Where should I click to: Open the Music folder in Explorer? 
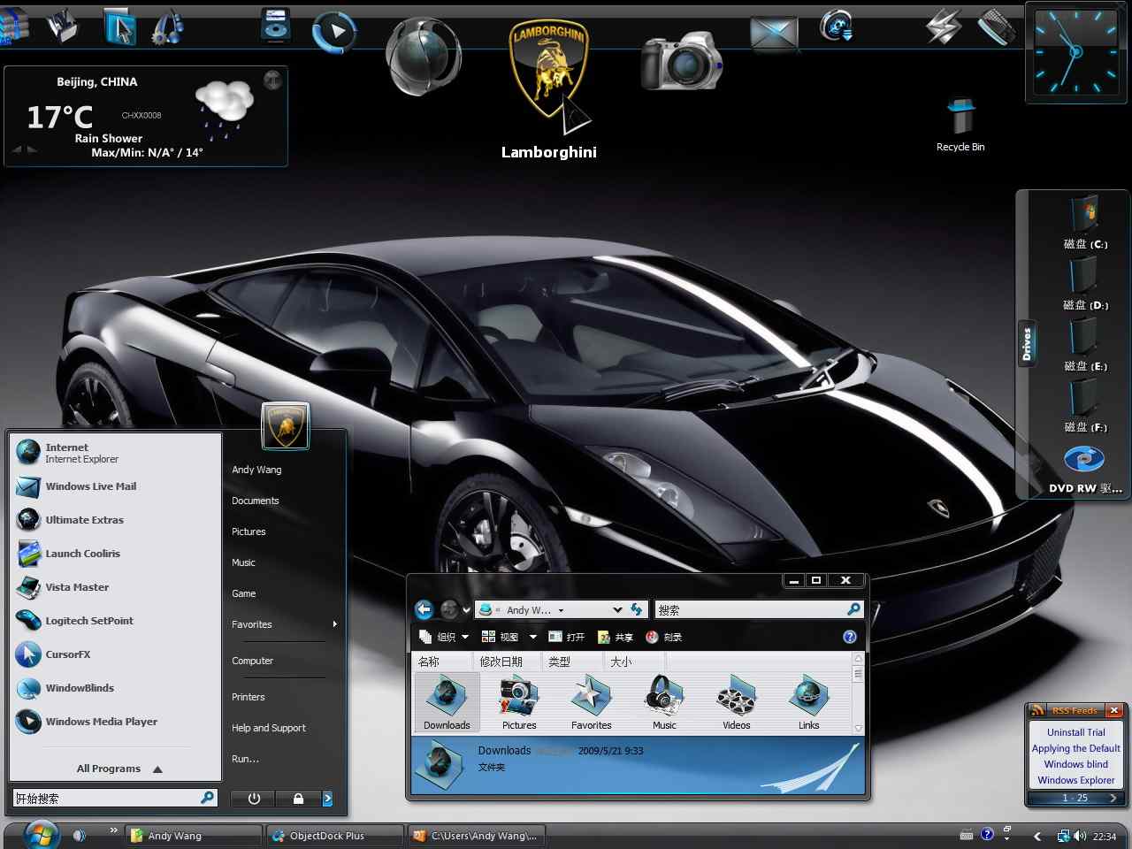(664, 702)
